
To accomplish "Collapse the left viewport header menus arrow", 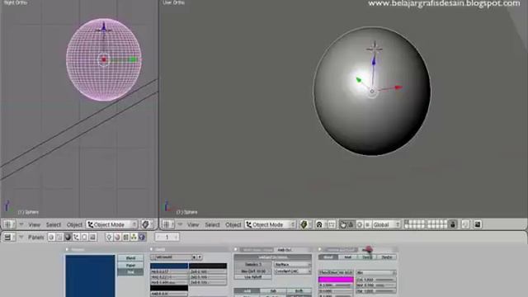I will point(21,224).
